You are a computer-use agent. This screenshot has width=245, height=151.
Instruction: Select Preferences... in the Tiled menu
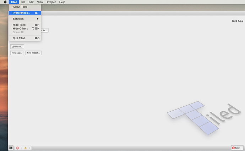[25, 13]
